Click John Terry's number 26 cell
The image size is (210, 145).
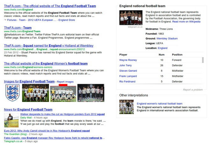(162, 65)
